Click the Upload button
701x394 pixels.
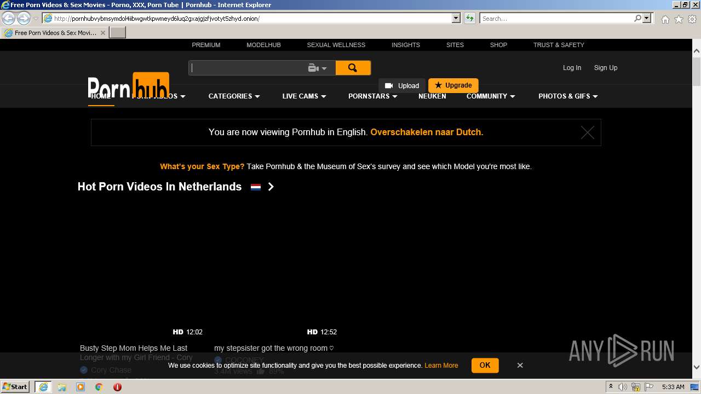coord(402,86)
